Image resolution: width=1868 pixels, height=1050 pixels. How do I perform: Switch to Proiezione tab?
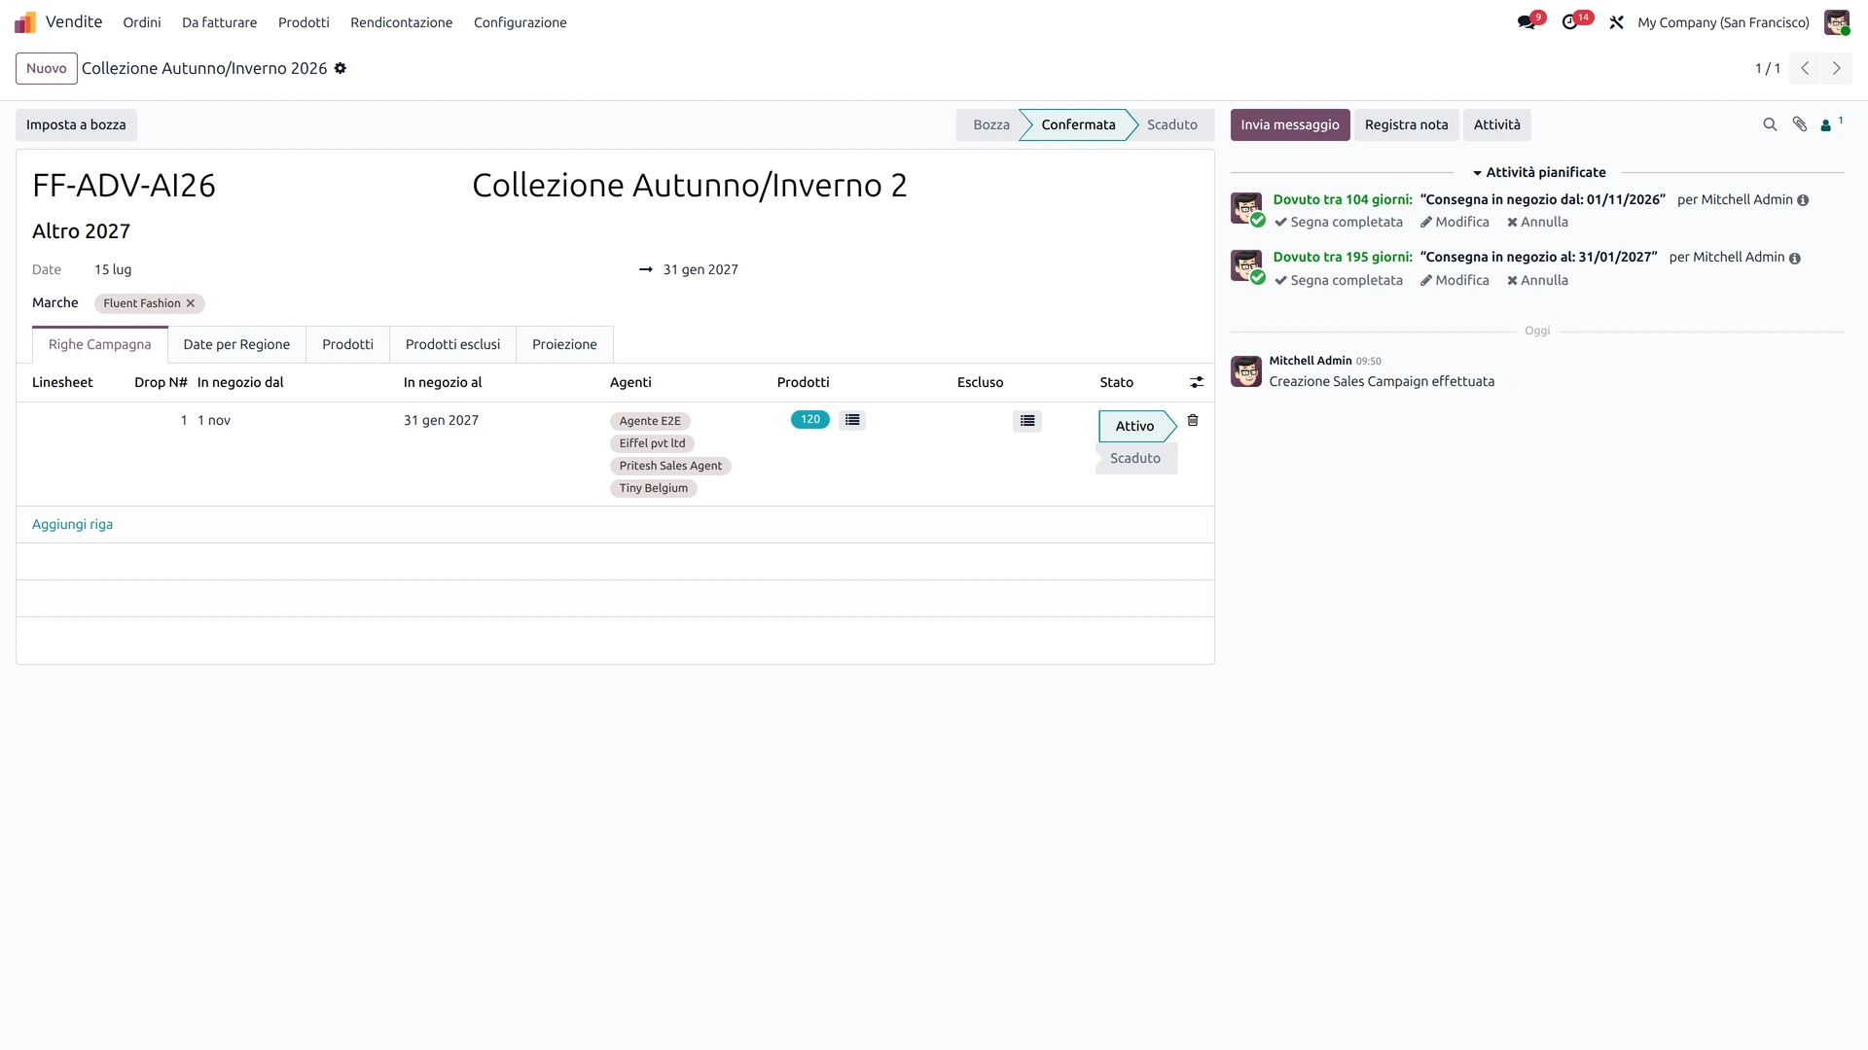click(564, 344)
